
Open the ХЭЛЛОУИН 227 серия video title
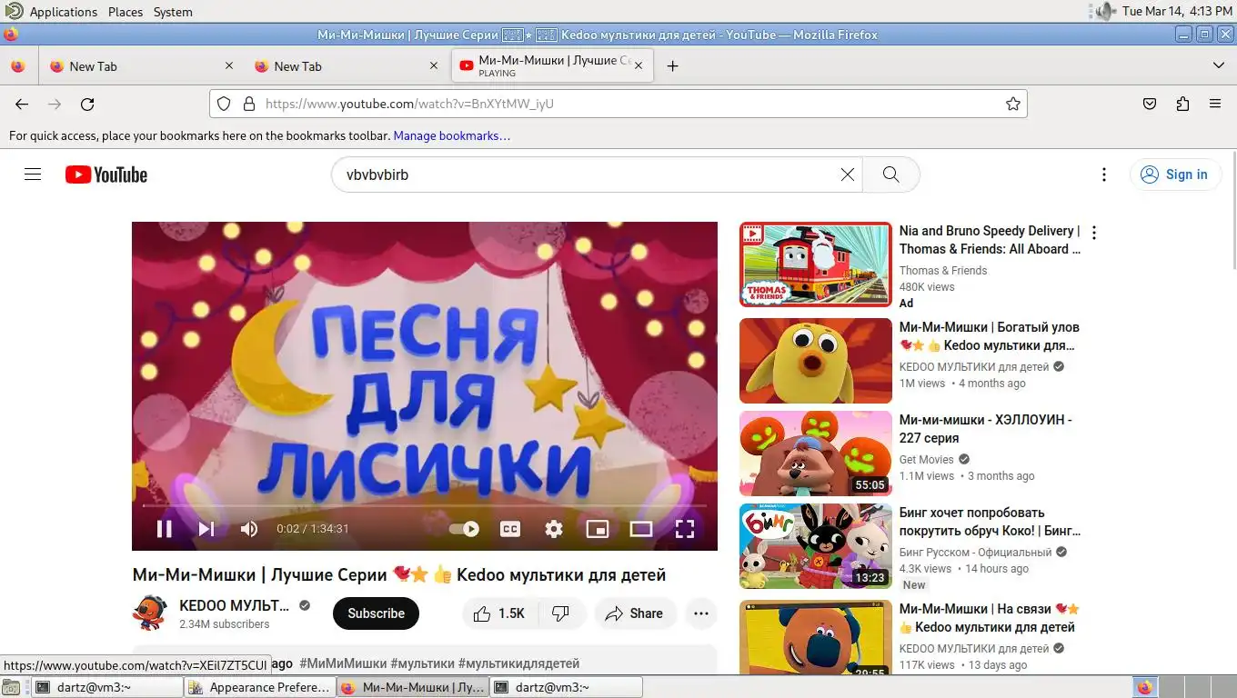[x=986, y=429]
